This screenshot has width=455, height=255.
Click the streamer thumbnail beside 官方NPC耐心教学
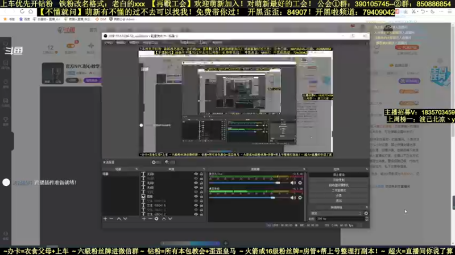[52, 73]
